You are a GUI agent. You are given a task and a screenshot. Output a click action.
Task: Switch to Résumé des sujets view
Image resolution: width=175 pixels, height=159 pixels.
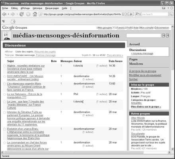pyautogui.click(x=45, y=52)
